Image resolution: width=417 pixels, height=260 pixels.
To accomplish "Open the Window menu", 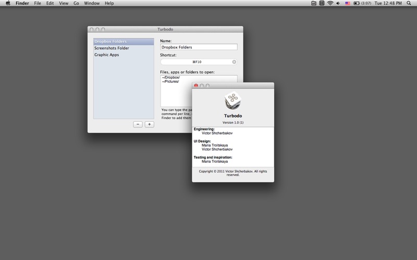I will 92,3.
